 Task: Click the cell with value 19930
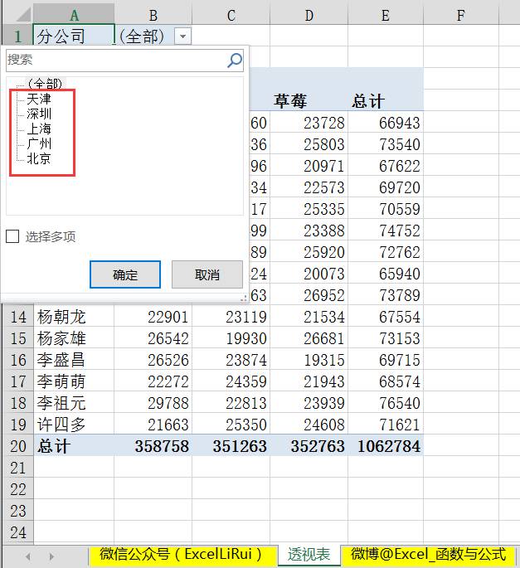tap(231, 338)
